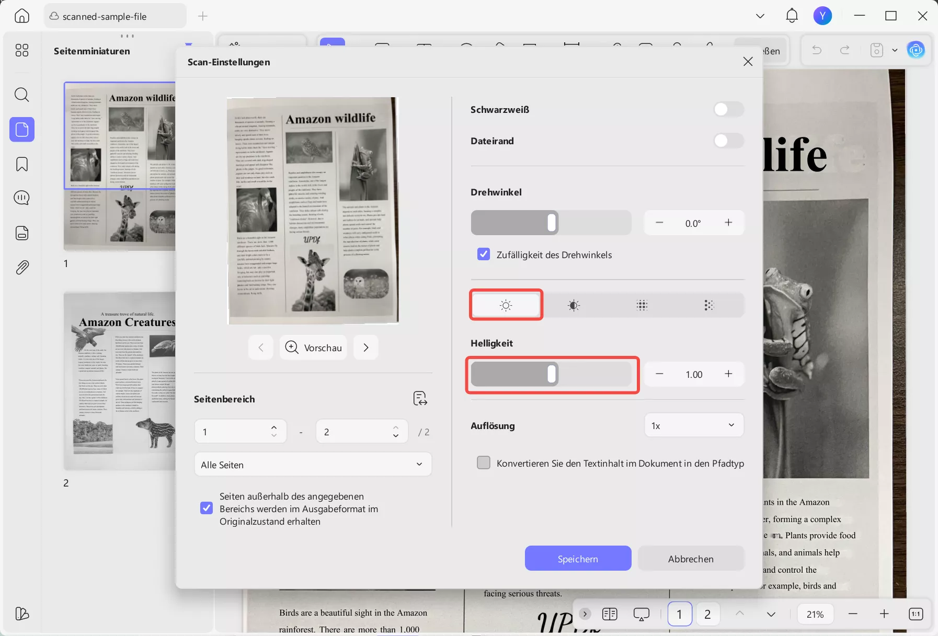Select page 1 thumbnail in Seitenminiaturen

120,167
